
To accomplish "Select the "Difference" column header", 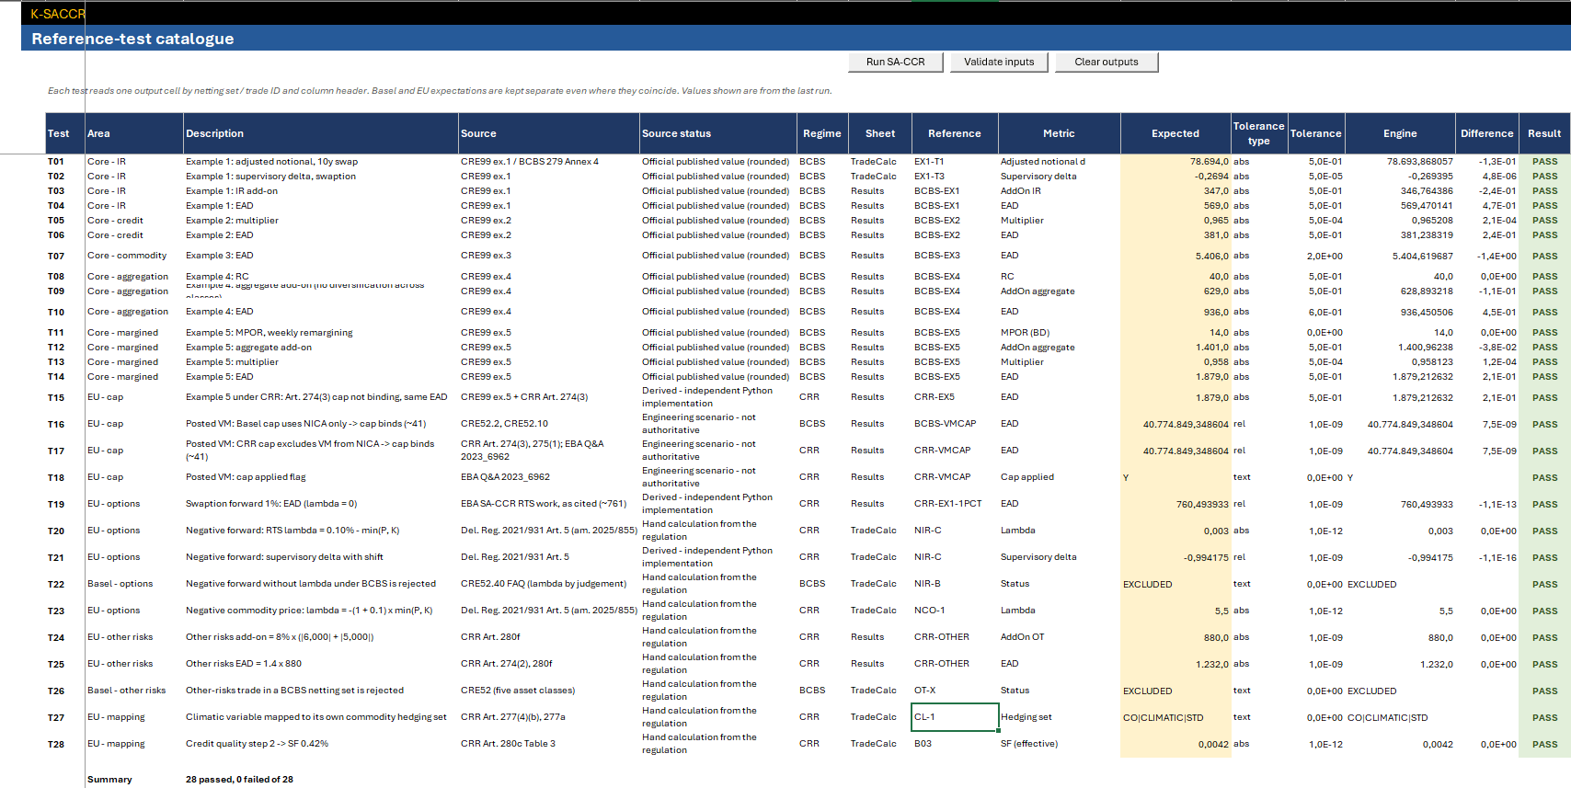I will [1486, 133].
